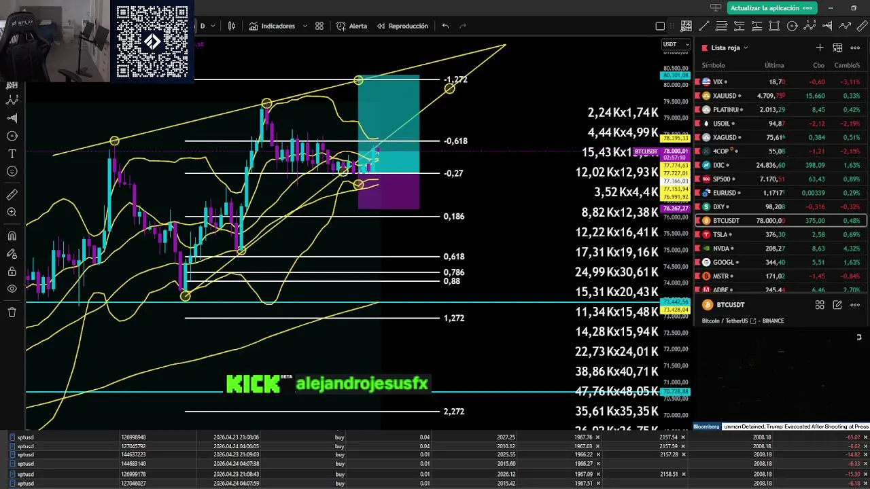Toggle lock all drawings
Viewport: 870px width, 489px height.
pos(12,272)
